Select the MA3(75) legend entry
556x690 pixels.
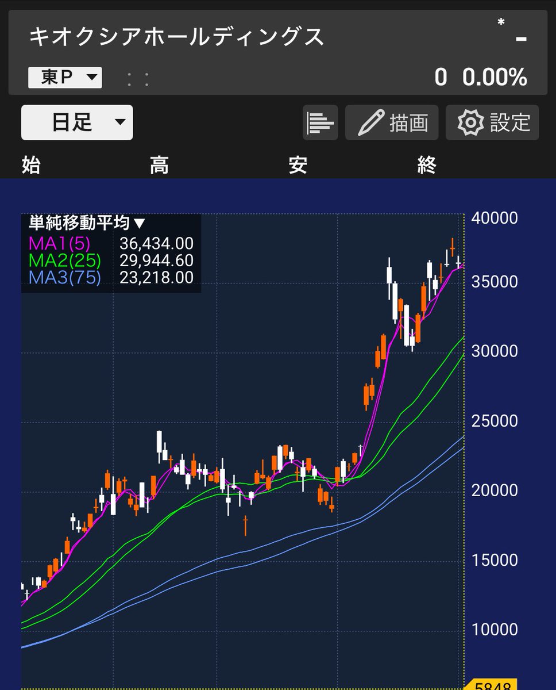click(x=64, y=278)
